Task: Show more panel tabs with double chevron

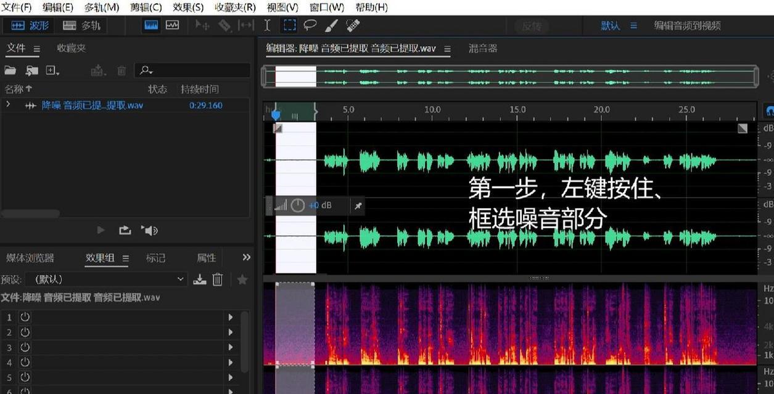Action: coord(247,257)
